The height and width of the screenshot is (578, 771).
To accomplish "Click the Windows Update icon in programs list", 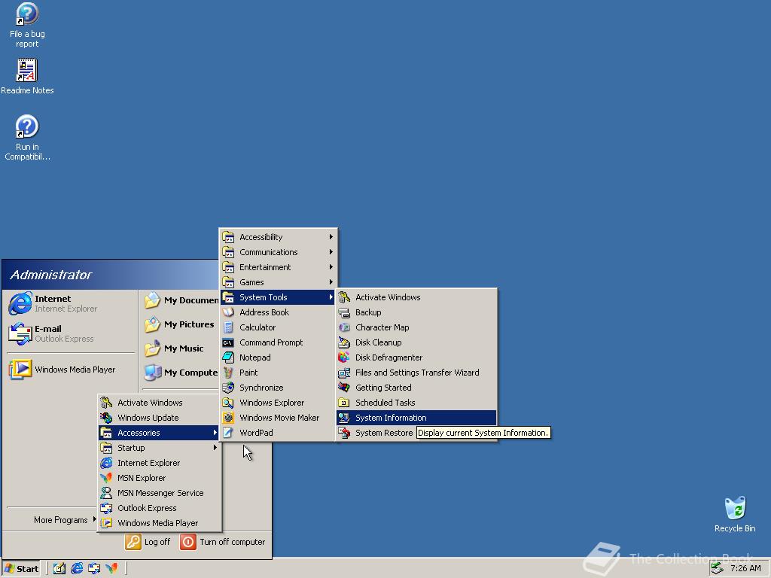I will pos(106,418).
